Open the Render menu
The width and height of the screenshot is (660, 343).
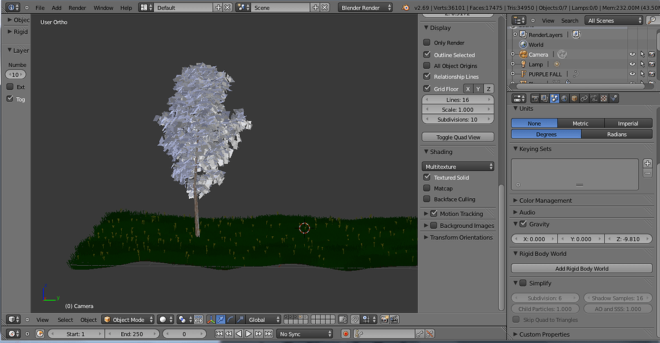[x=77, y=8]
